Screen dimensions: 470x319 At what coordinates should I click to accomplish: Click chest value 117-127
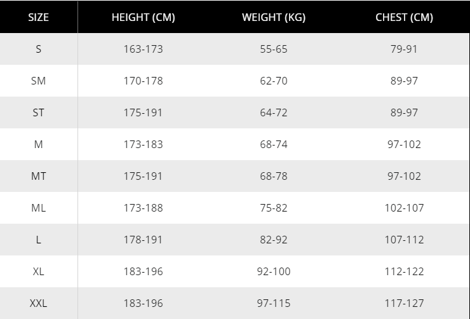coord(404,303)
